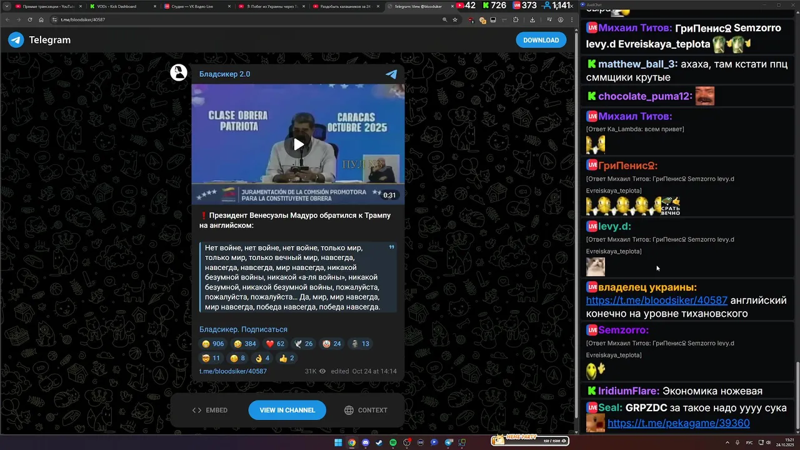Open Discord from the taskbar
Viewport: 800px width, 450px height.
click(366, 442)
